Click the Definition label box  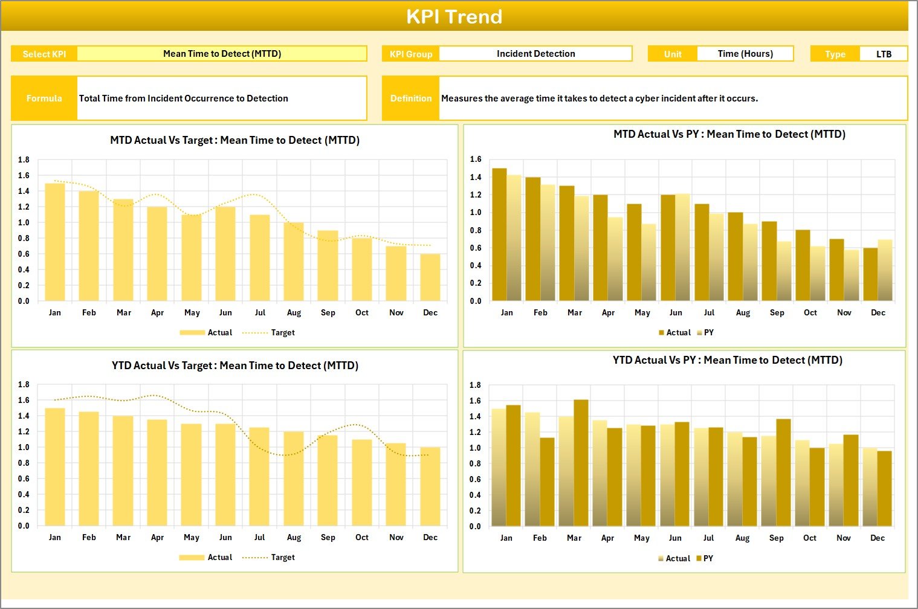[411, 98]
